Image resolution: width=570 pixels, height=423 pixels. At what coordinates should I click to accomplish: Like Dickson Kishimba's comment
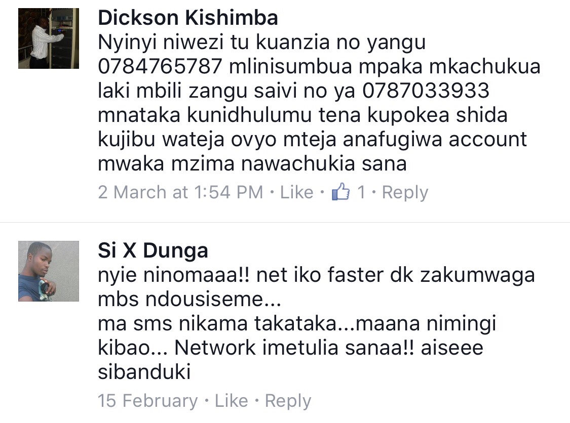pos(296,192)
